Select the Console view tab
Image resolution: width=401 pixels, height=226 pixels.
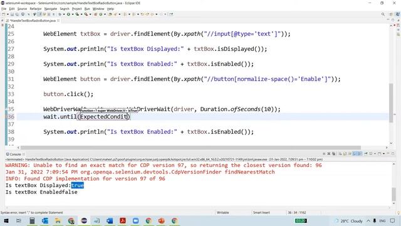[15, 154]
